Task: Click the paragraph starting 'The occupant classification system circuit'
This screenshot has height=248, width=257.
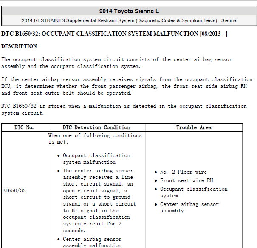Action: [116, 63]
